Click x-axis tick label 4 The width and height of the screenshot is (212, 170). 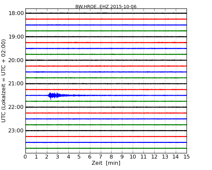point(68,157)
